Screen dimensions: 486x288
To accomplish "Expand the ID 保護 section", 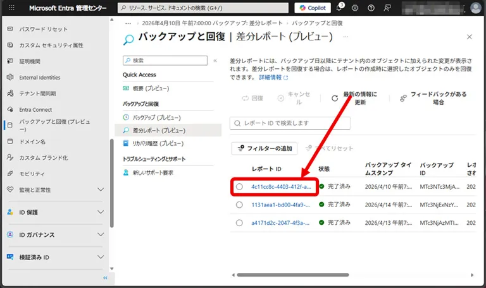I will 101,212.
